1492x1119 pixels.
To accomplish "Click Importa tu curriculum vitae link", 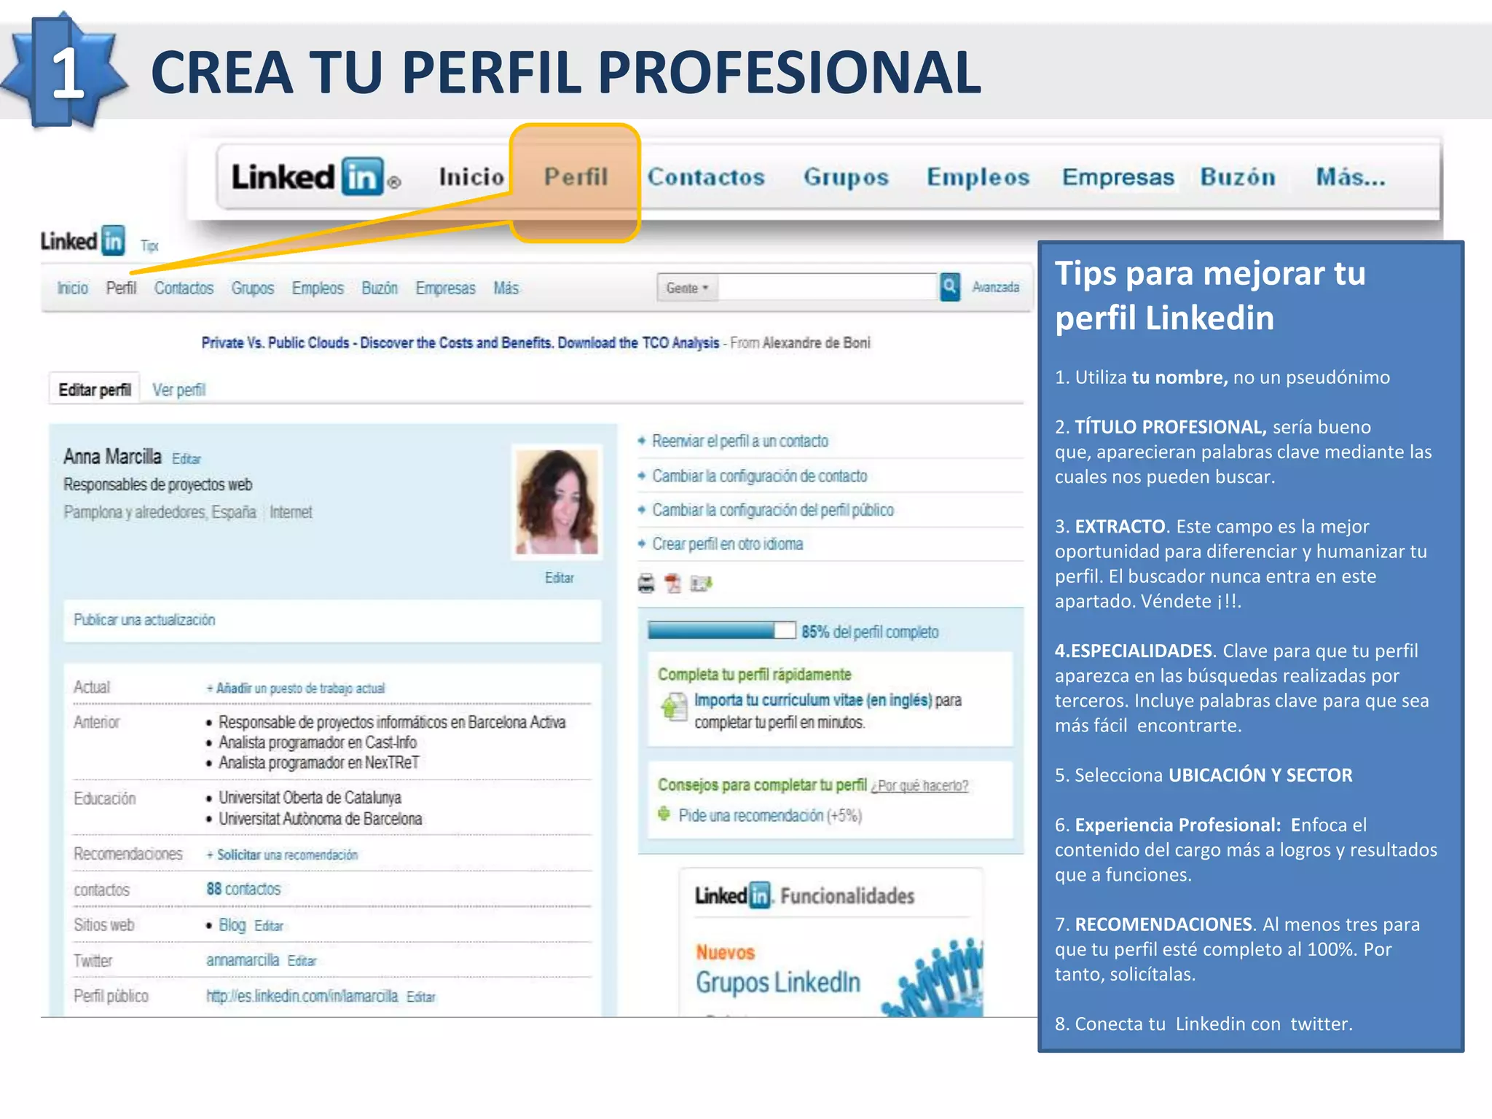I will click(813, 700).
